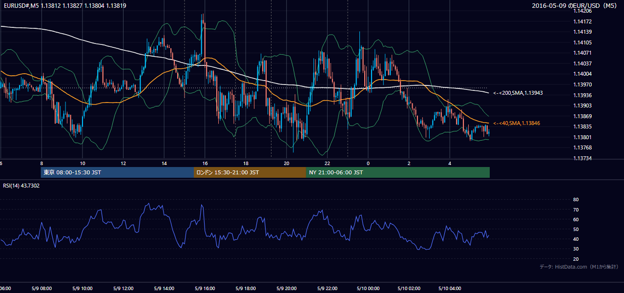Click RSI level 30 on axis
This screenshot has height=293, width=624.
(x=576, y=249)
